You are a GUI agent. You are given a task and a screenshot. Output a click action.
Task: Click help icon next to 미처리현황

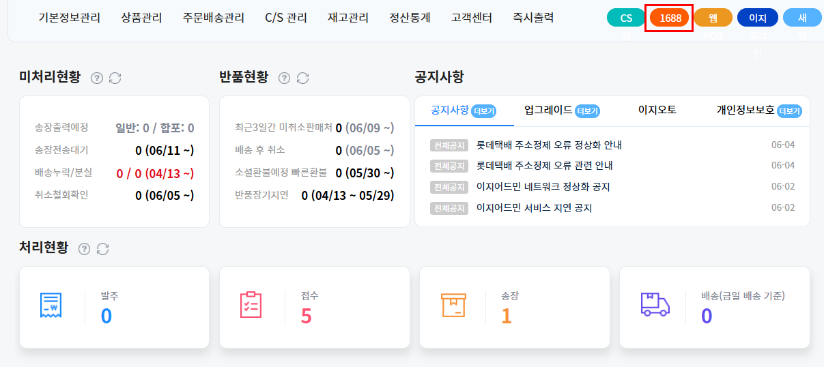[97, 78]
